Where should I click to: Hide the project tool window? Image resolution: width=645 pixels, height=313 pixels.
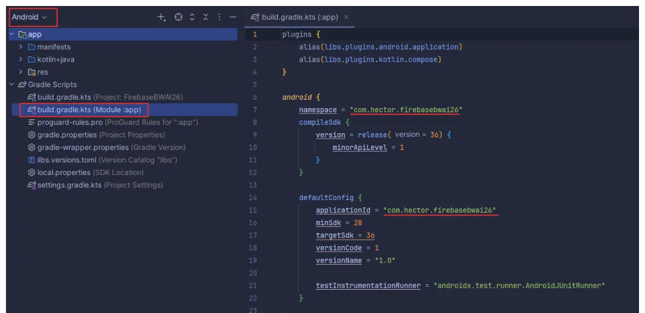coord(233,17)
